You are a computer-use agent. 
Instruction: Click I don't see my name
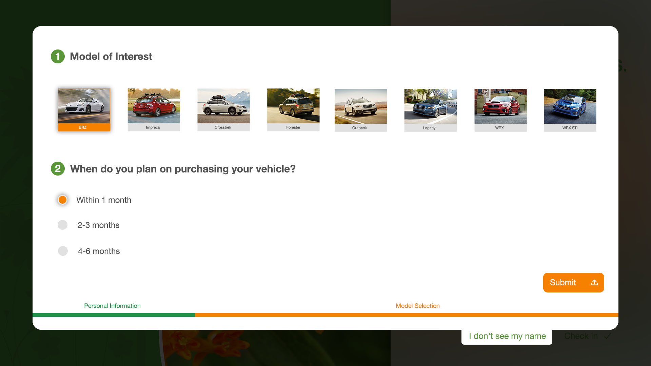(x=507, y=337)
